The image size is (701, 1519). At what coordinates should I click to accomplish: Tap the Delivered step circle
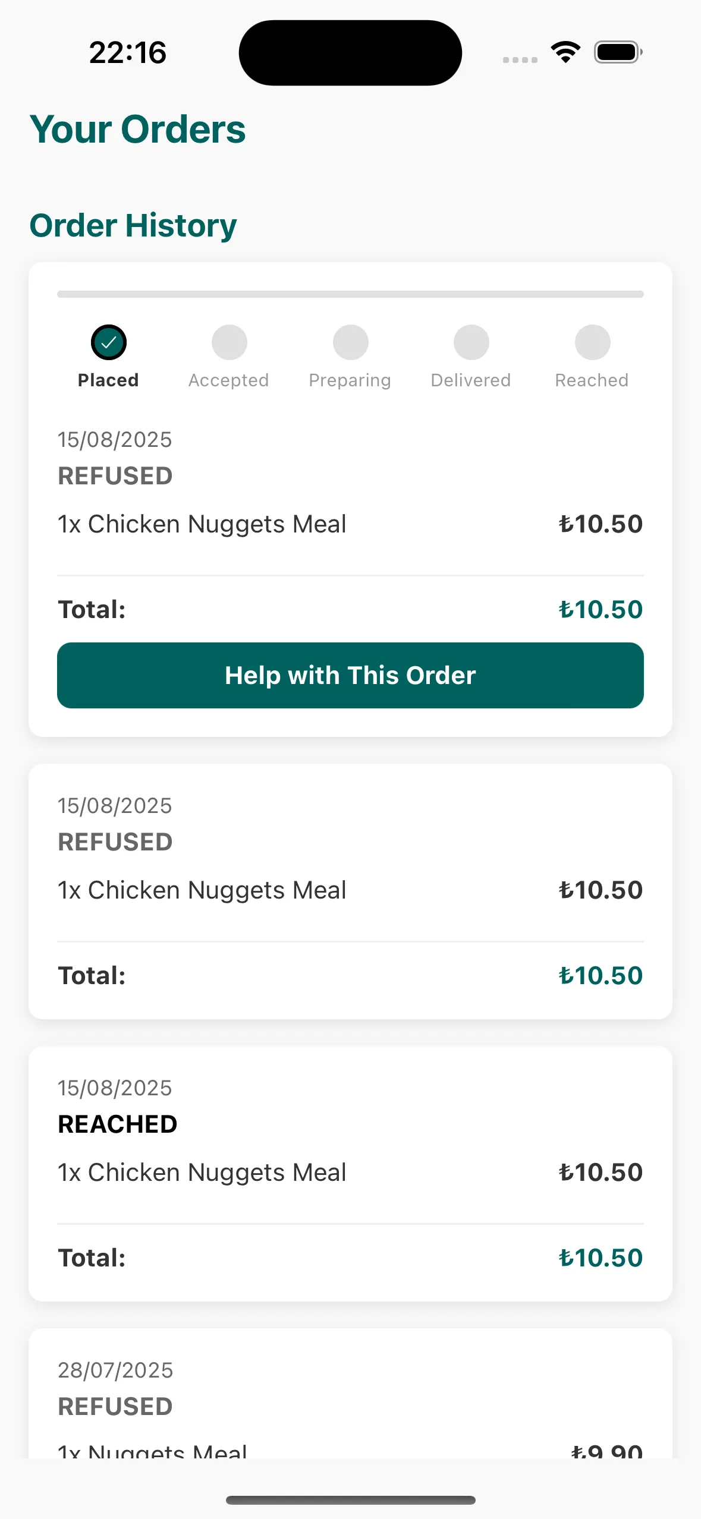pos(471,342)
